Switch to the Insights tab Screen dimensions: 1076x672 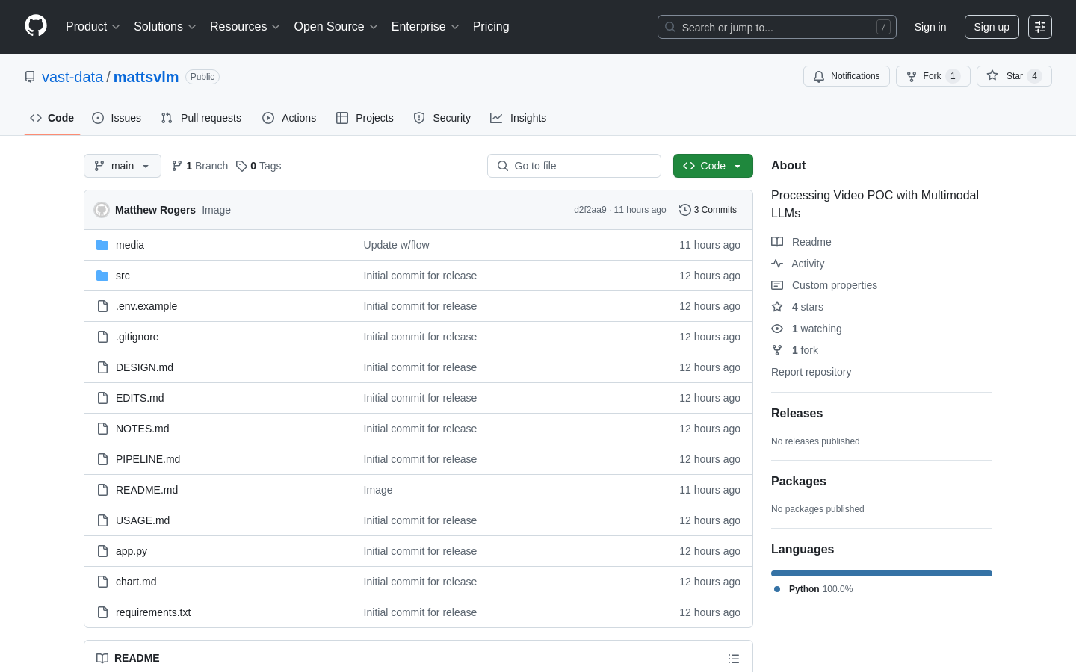[x=519, y=118]
